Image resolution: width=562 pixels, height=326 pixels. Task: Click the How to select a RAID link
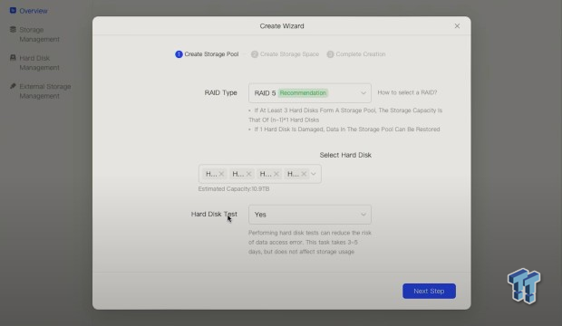pyautogui.click(x=407, y=92)
